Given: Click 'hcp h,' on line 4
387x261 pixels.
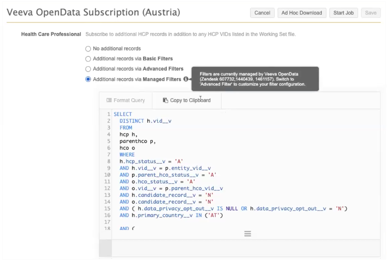Looking at the screenshot, I should click(129, 134).
